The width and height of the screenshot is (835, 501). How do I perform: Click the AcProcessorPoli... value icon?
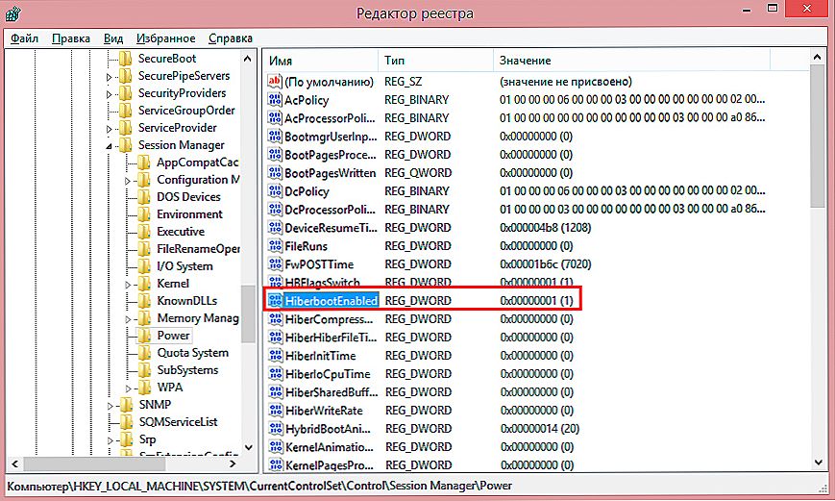coord(275,117)
